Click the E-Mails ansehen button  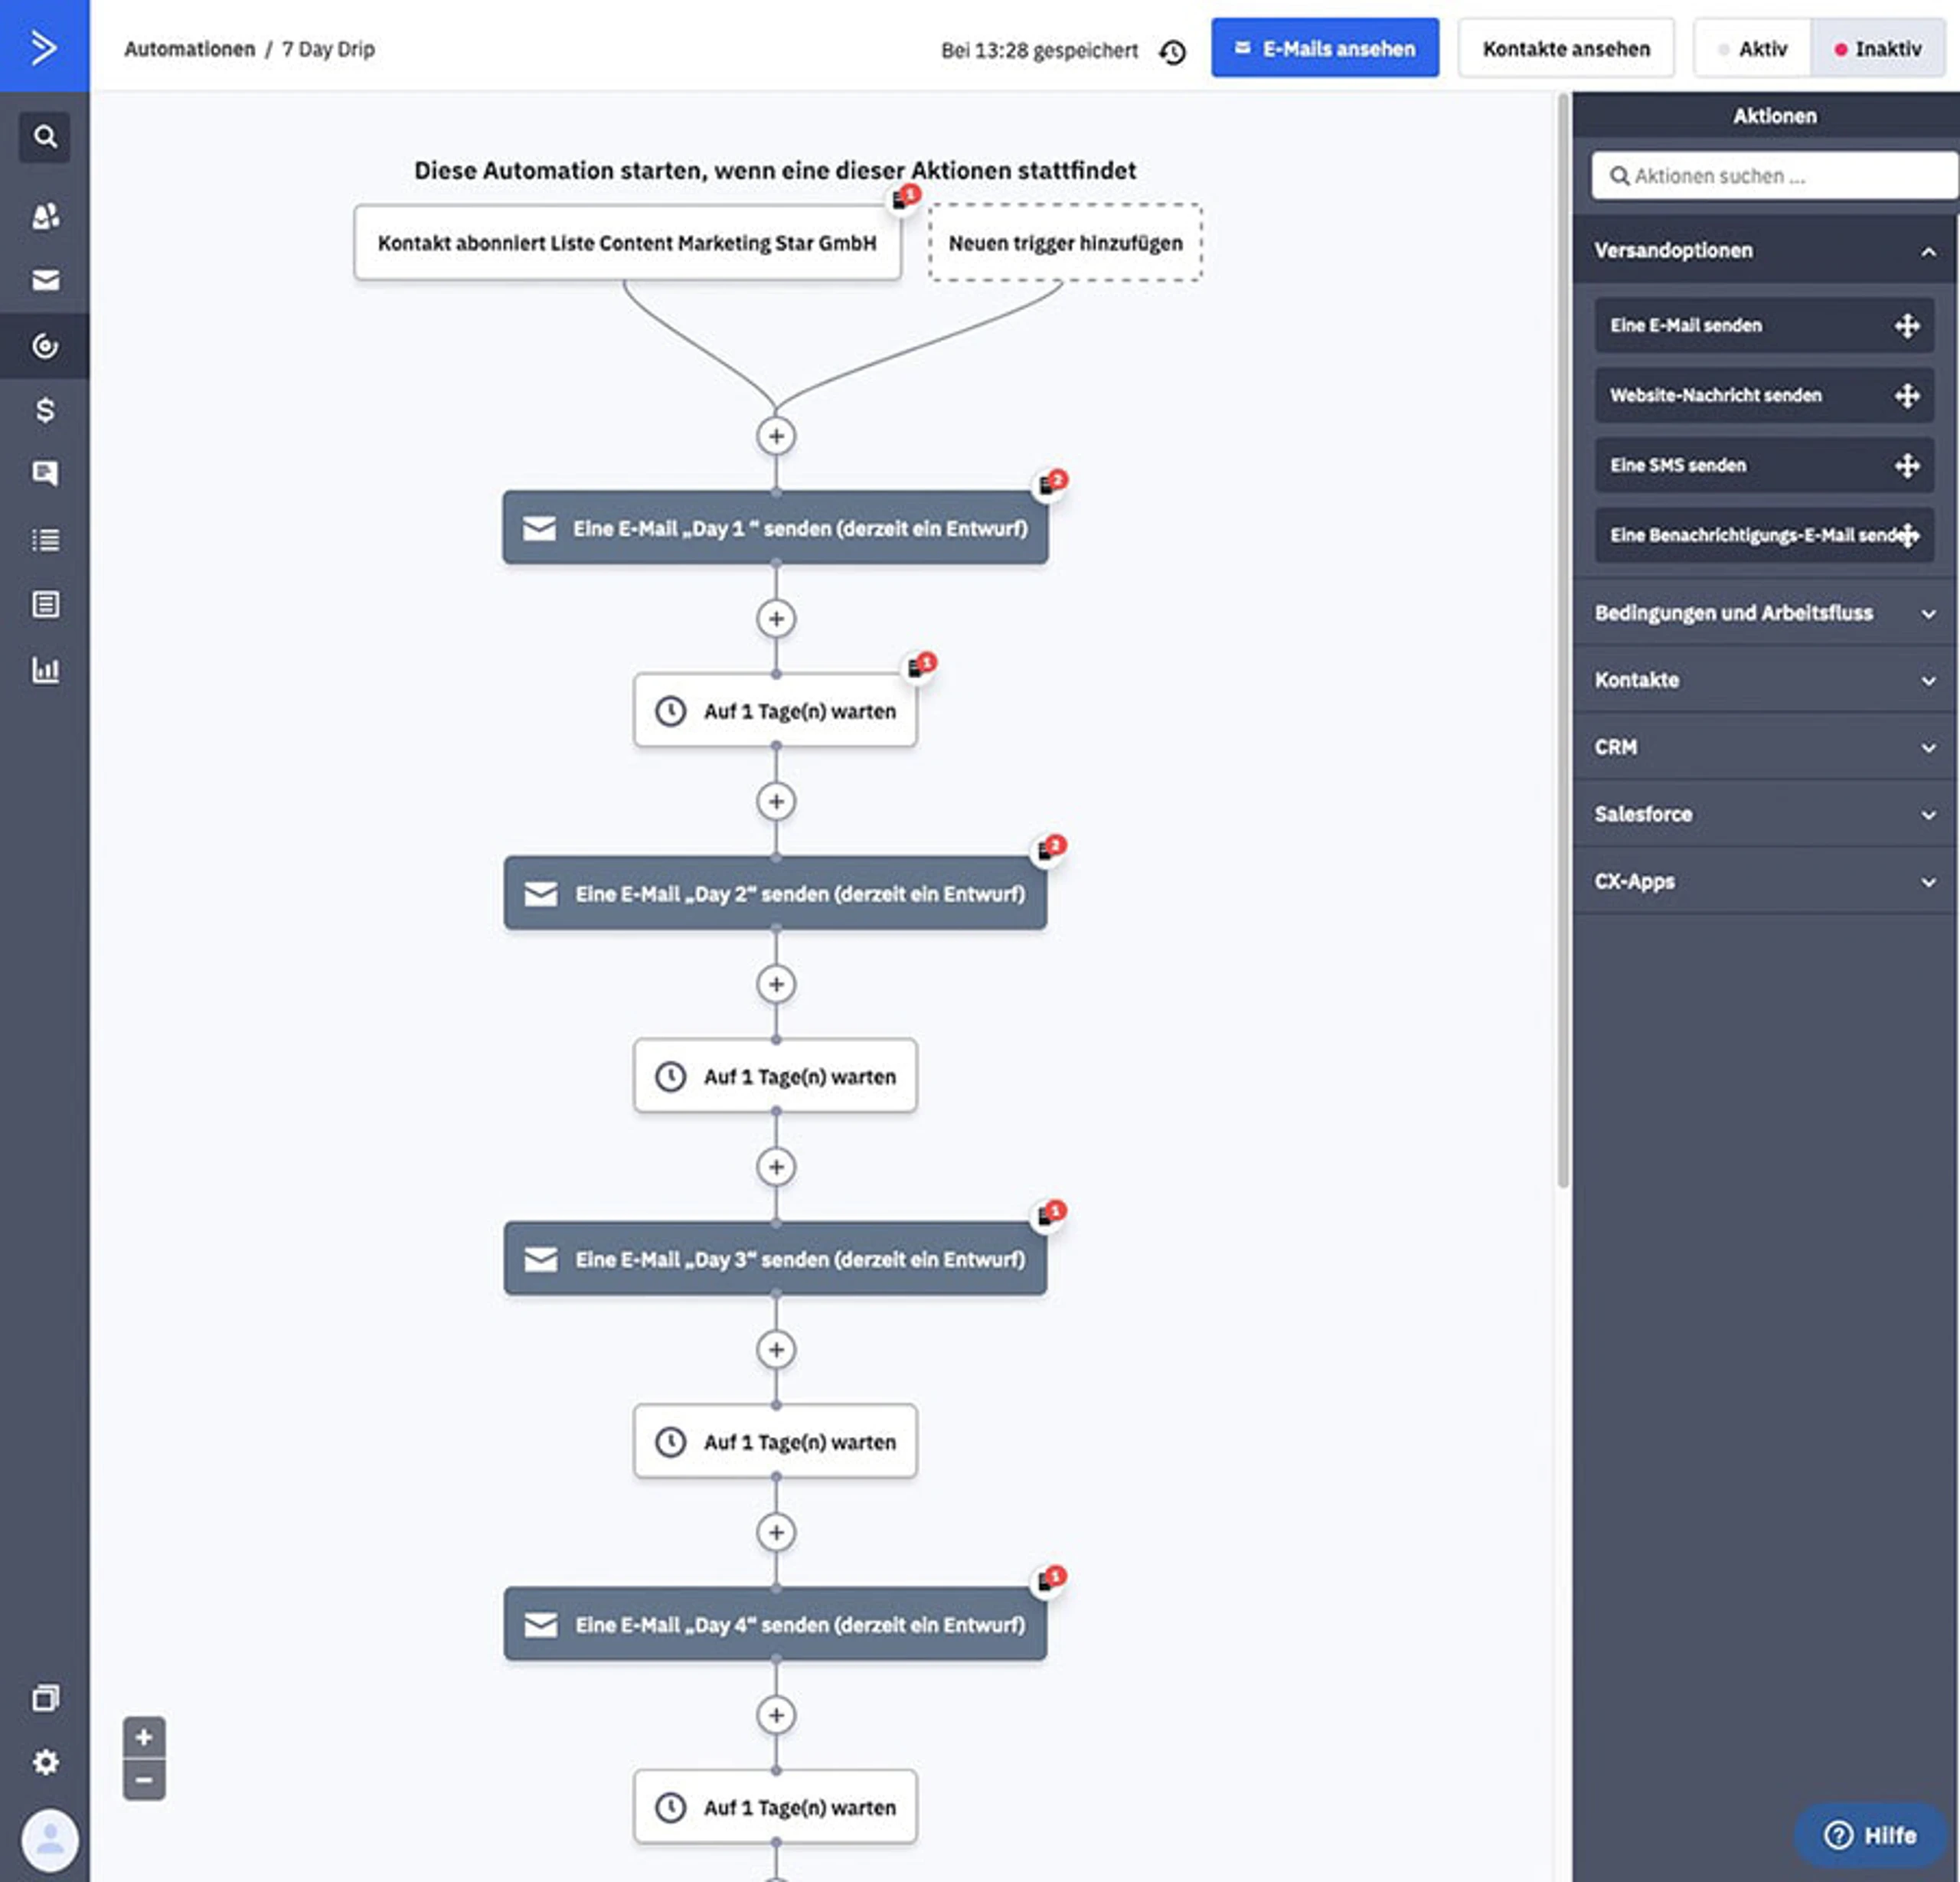(x=1325, y=48)
